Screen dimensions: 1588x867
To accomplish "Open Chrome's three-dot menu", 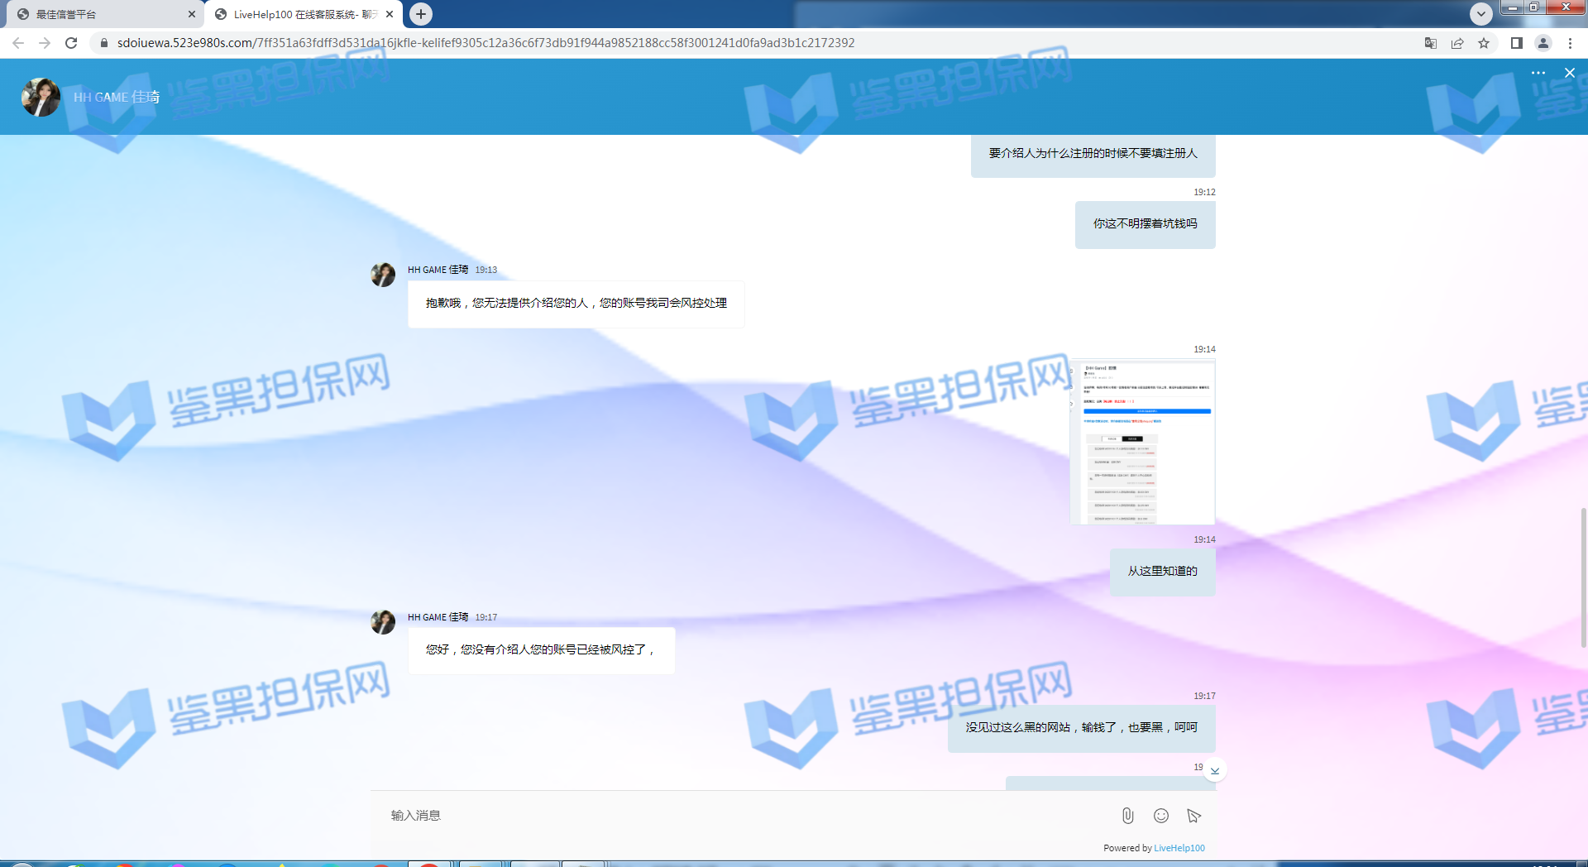I will (1570, 43).
